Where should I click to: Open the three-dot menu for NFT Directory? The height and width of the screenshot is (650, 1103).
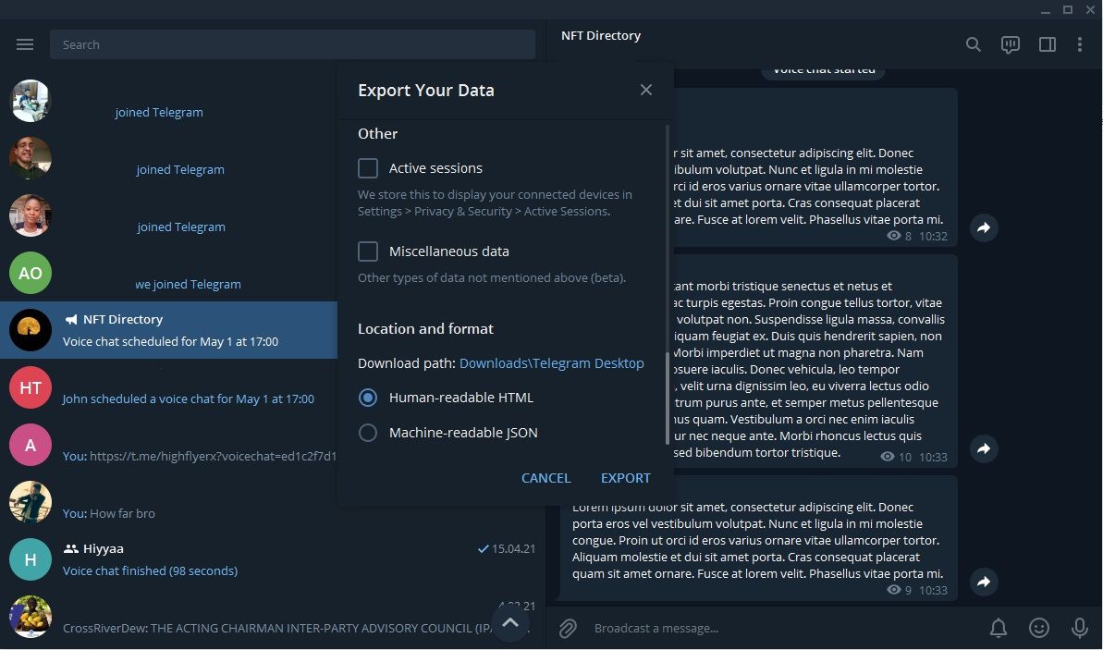pos(1080,43)
